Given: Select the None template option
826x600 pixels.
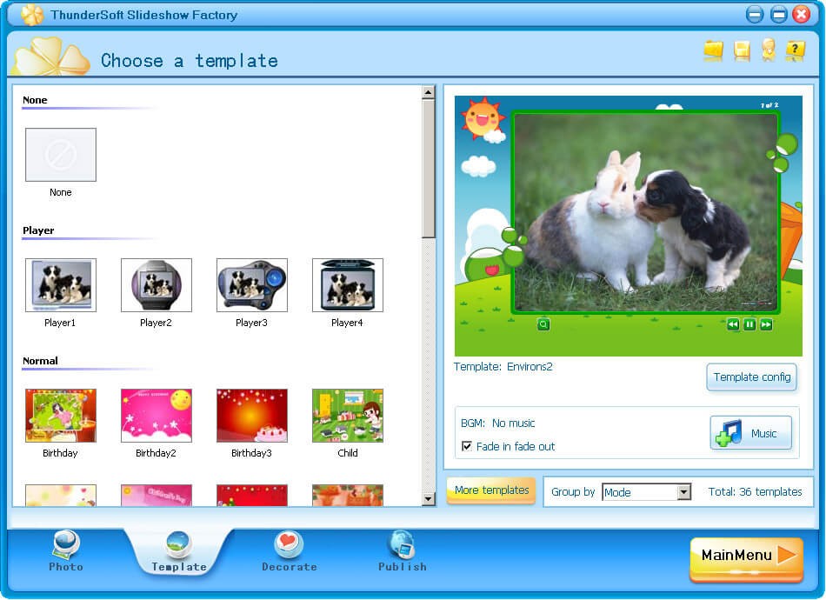Looking at the screenshot, I should (60, 154).
